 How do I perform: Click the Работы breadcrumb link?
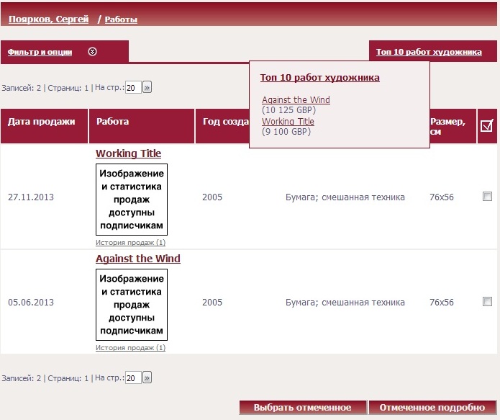(x=121, y=20)
